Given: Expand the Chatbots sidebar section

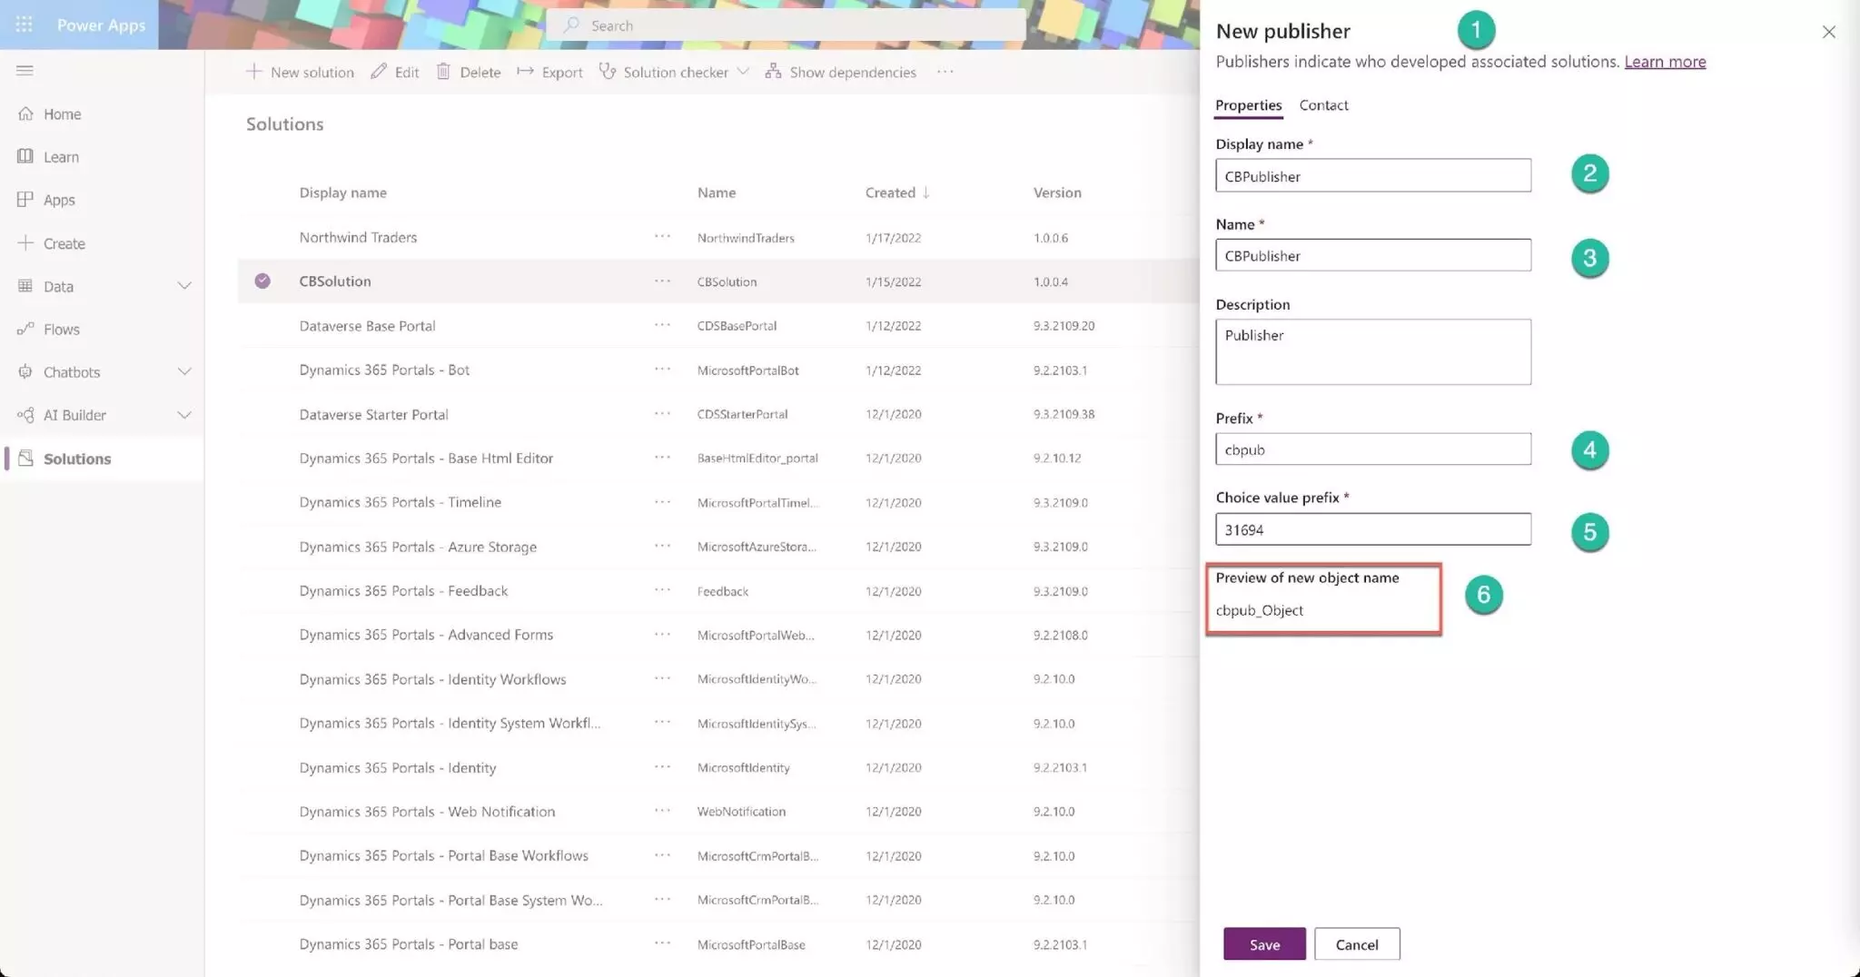Looking at the screenshot, I should coord(184,371).
